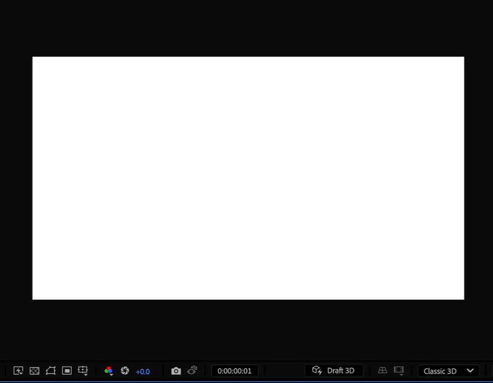493x383 pixels.
Task: Click the white composition frame
Action: coord(248,178)
